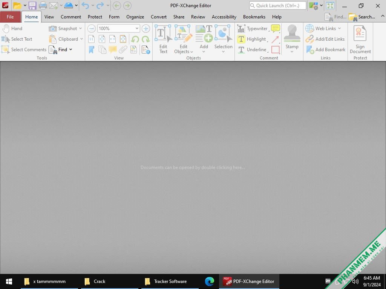Open the Bookmarks pane via blue ribbon icon
The image size is (386, 289).
91,50
